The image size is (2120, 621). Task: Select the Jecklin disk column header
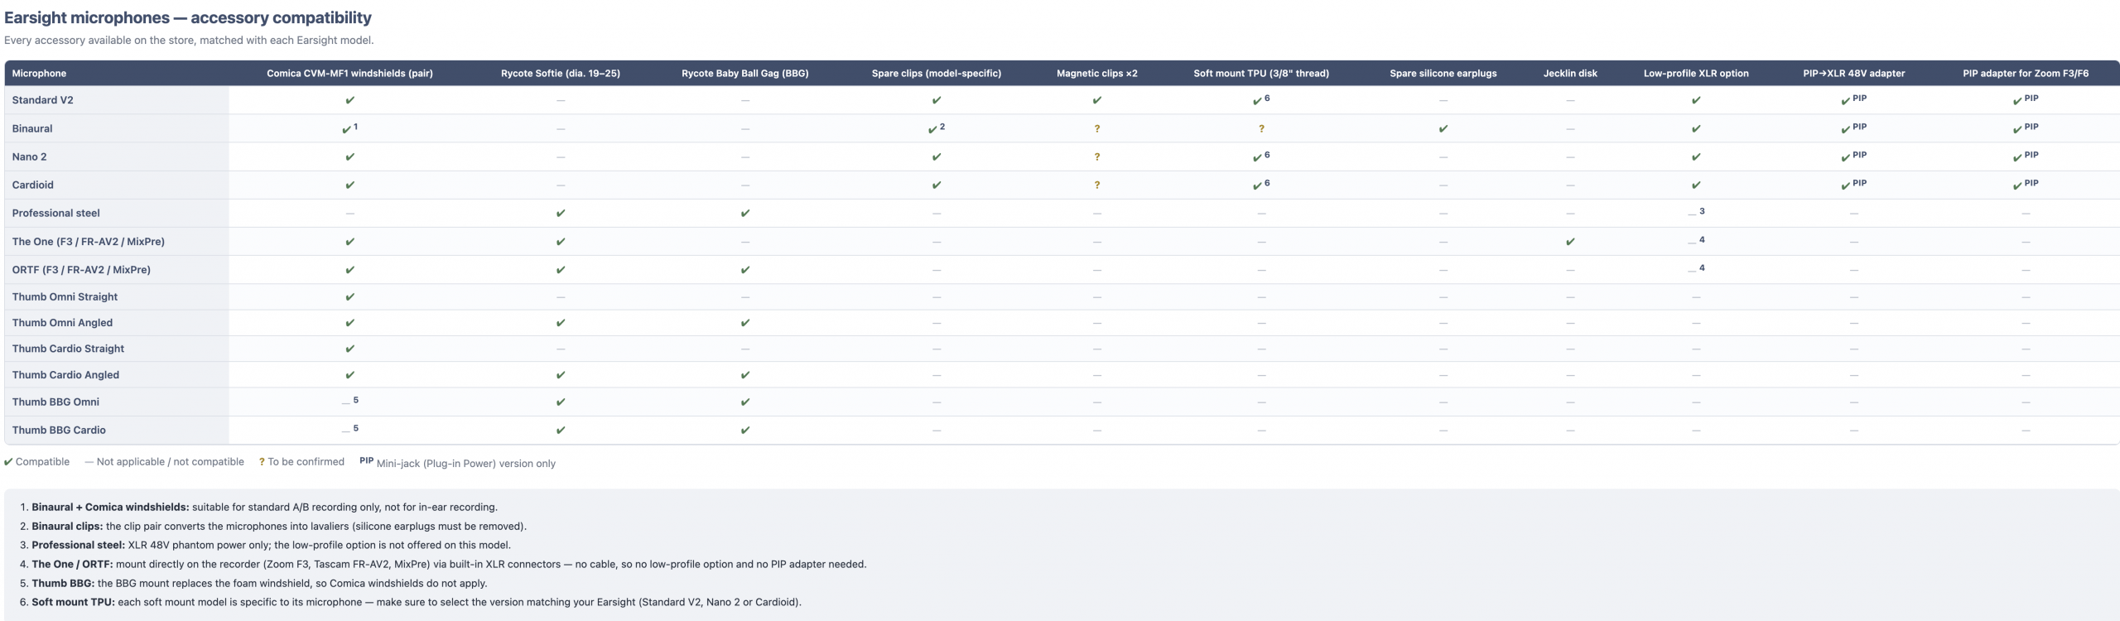tap(1570, 73)
